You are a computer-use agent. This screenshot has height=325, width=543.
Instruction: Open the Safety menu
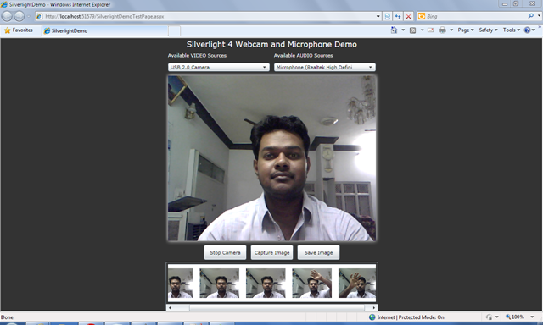click(489, 30)
